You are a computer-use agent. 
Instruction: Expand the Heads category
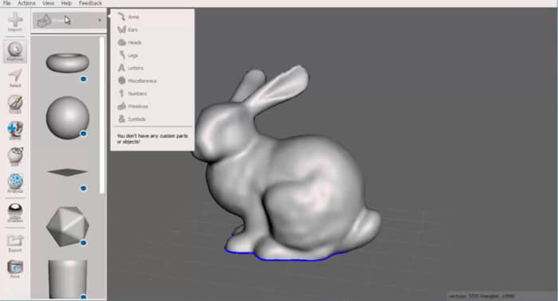(135, 42)
